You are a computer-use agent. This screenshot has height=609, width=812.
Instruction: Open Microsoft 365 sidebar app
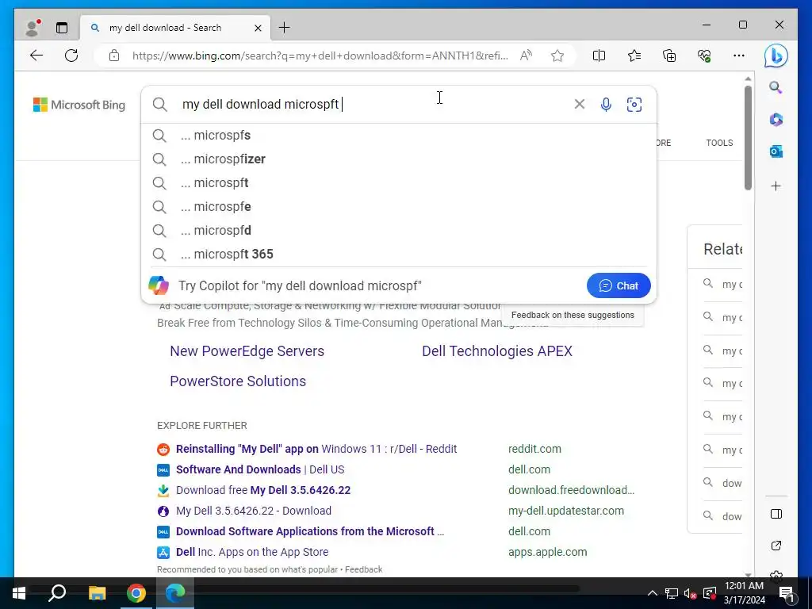[776, 120]
